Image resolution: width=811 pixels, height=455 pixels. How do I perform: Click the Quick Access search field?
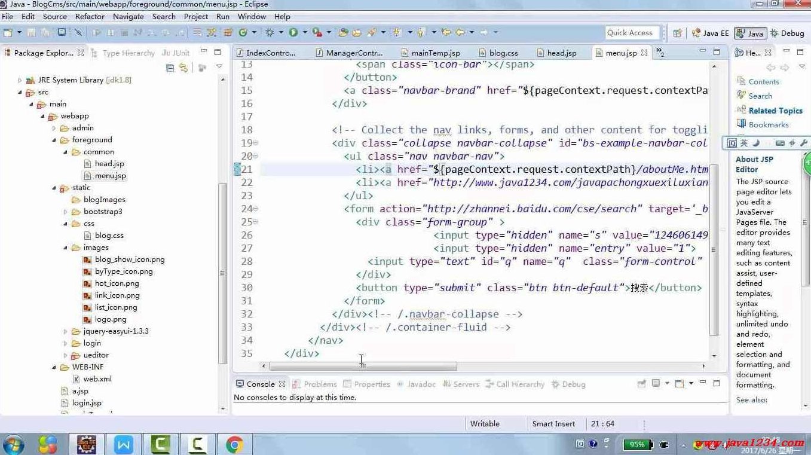click(631, 33)
